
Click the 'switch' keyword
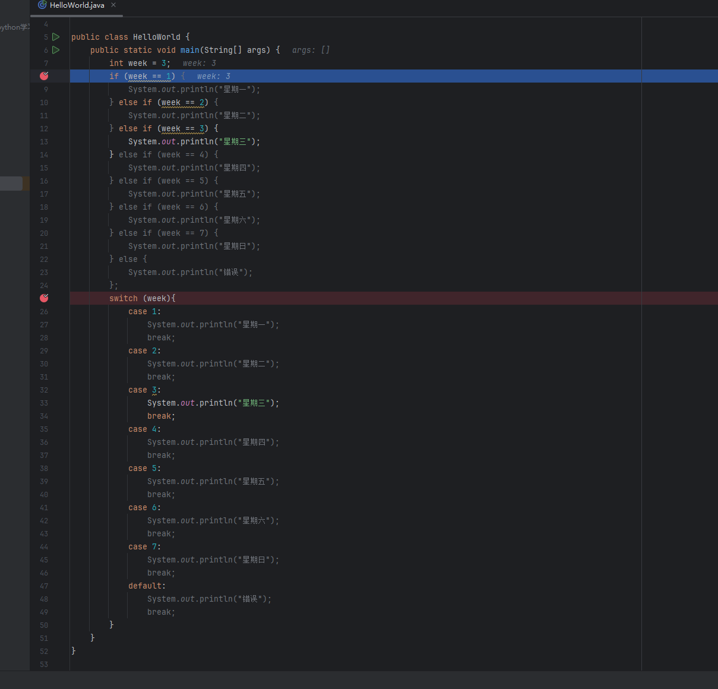pos(123,299)
